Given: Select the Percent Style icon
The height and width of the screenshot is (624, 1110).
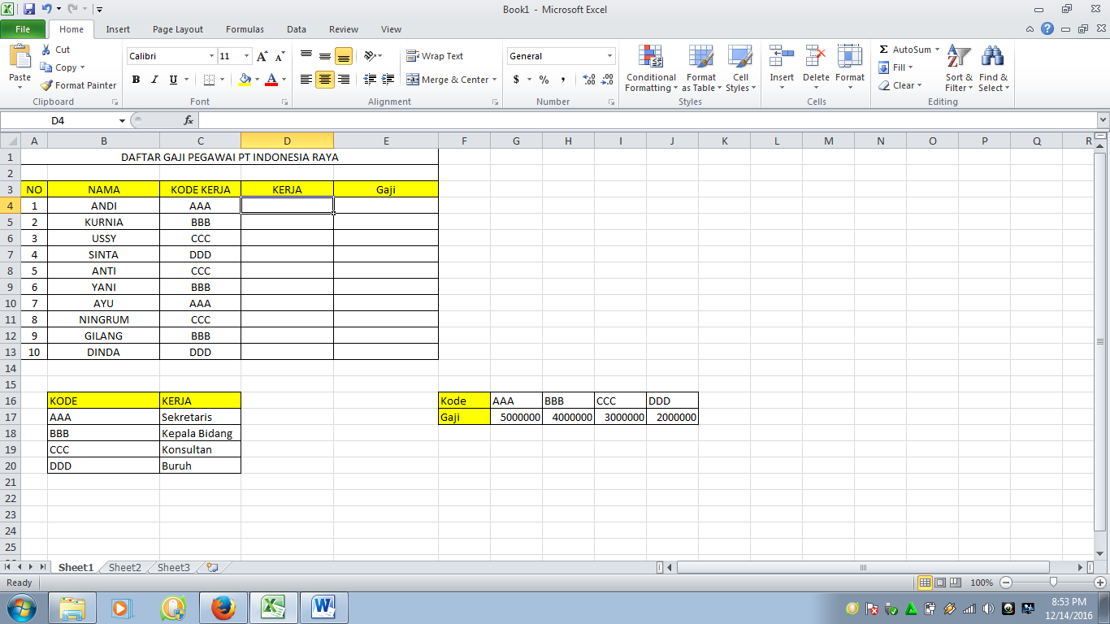Looking at the screenshot, I should coord(542,80).
